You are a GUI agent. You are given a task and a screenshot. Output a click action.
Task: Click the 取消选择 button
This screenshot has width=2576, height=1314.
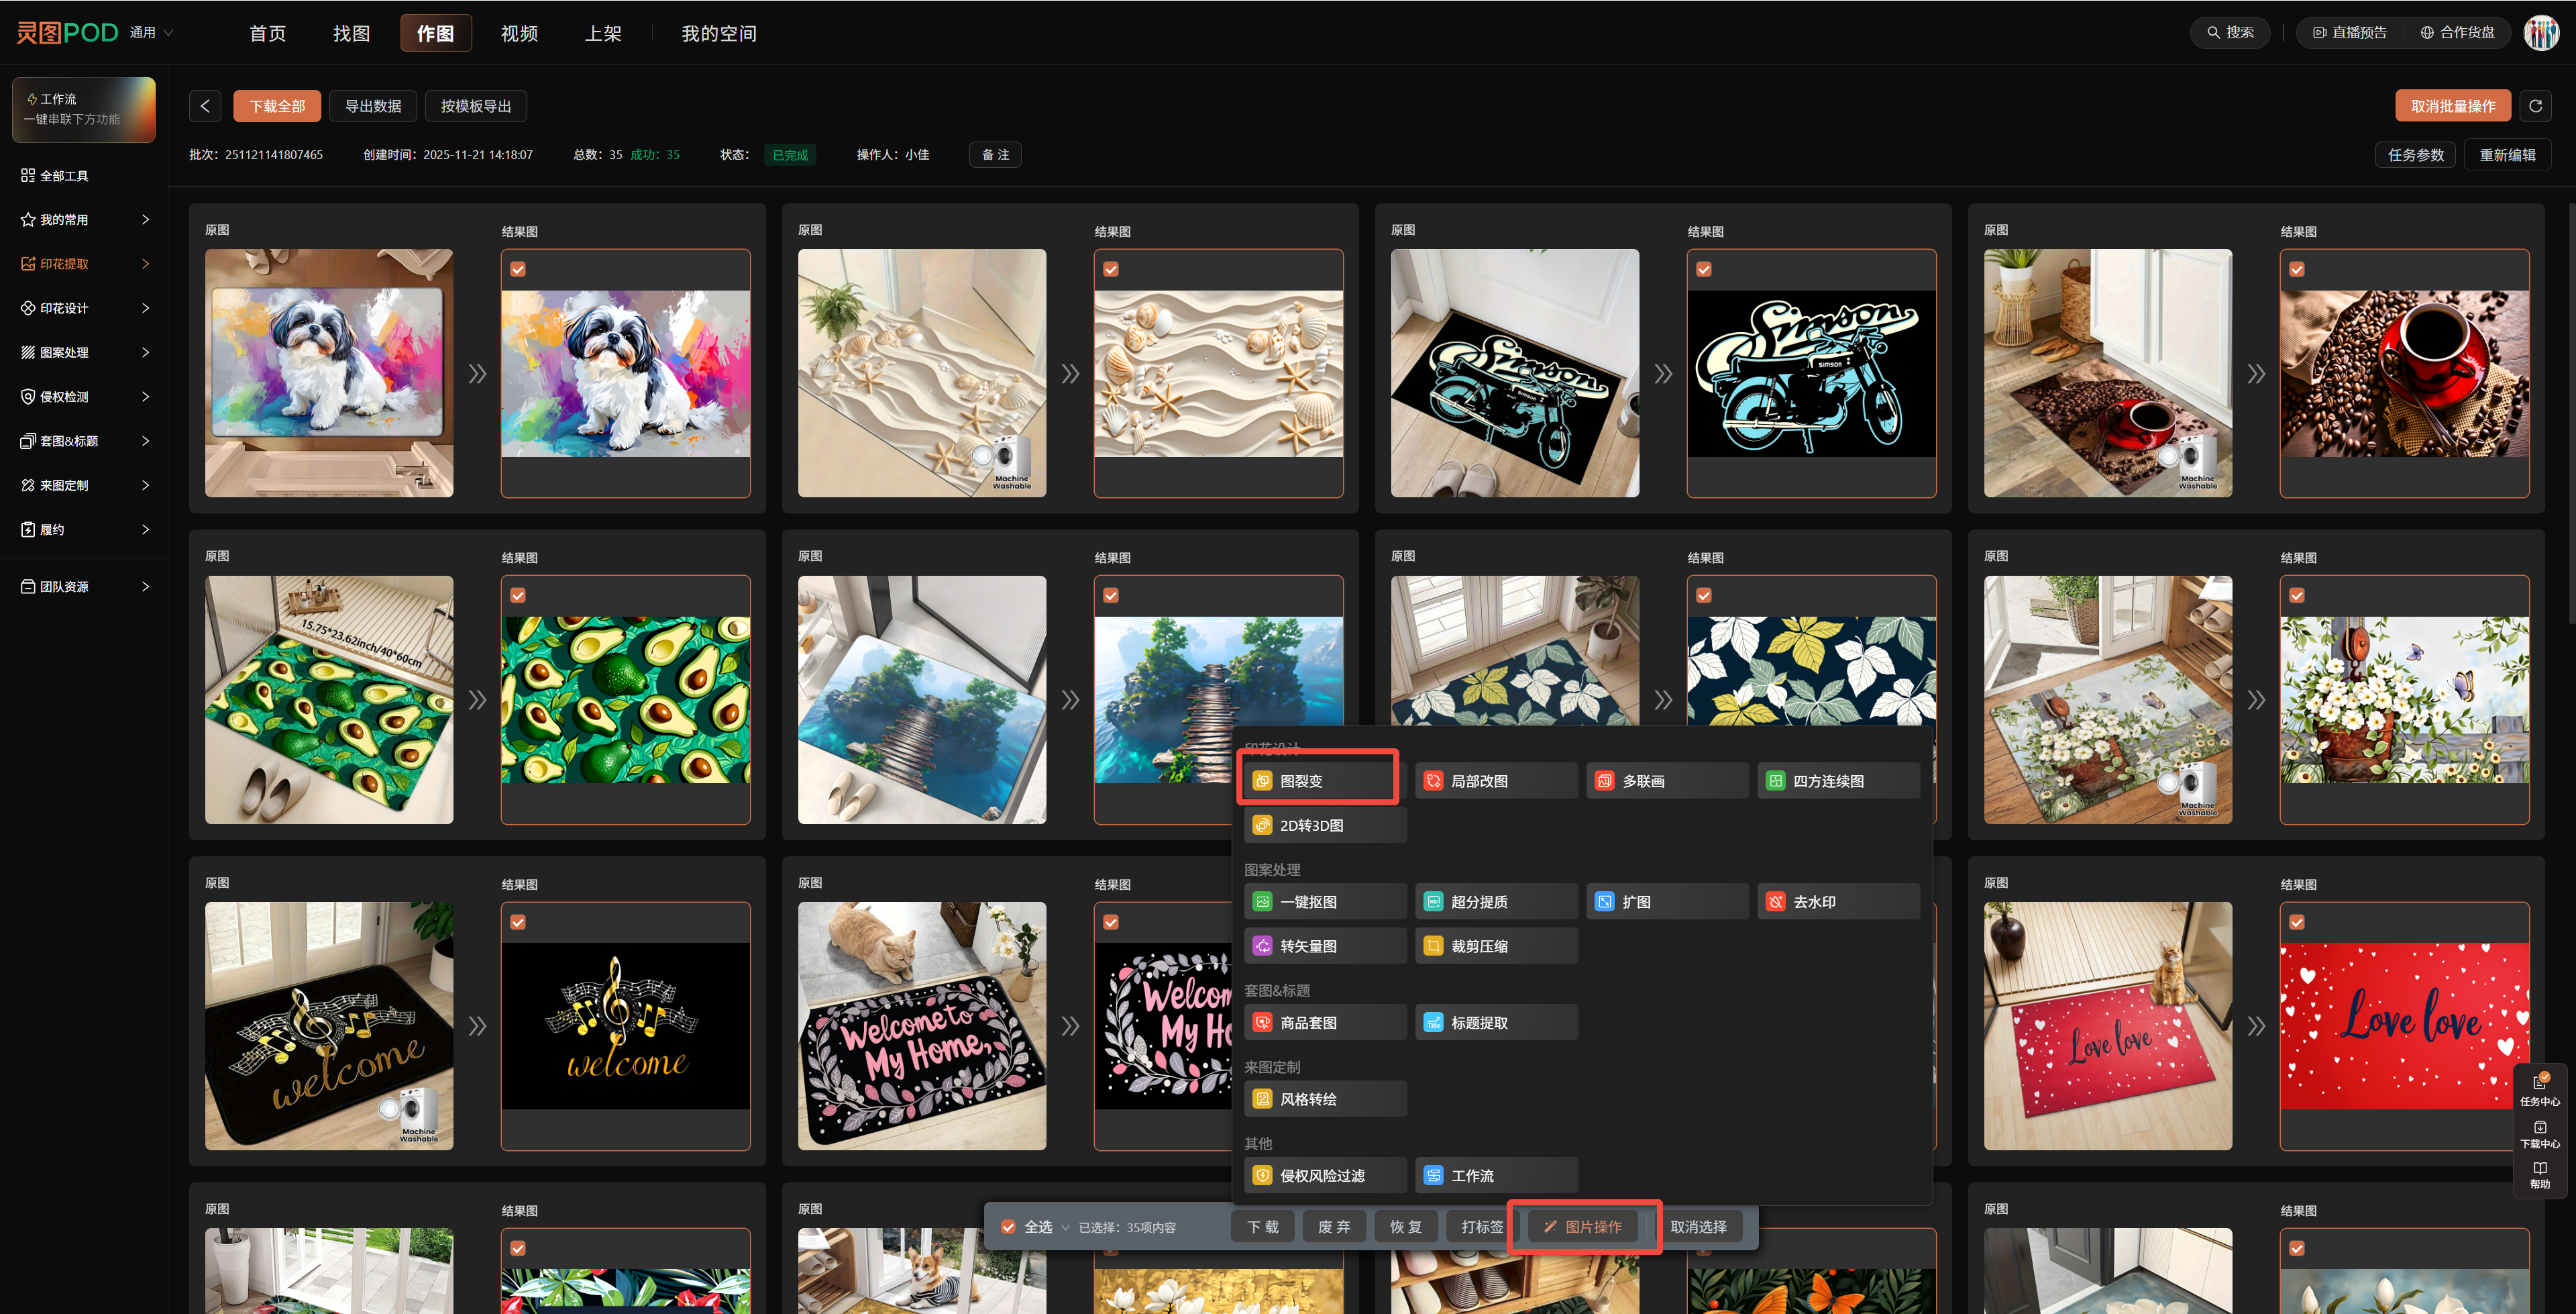1698,1227
